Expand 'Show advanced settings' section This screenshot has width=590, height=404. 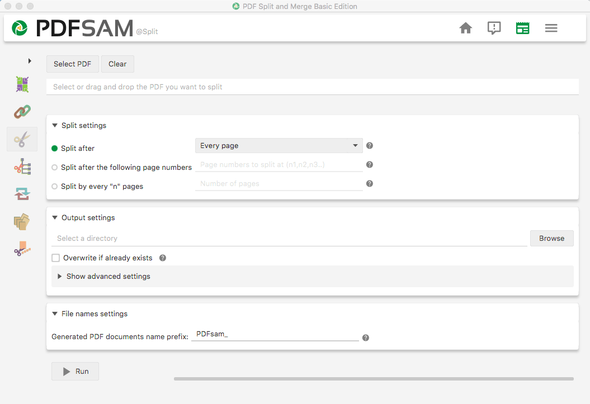click(x=108, y=277)
